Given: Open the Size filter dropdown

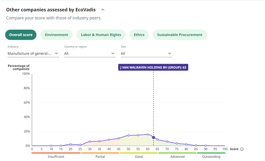Looking at the screenshot, I should (146, 53).
